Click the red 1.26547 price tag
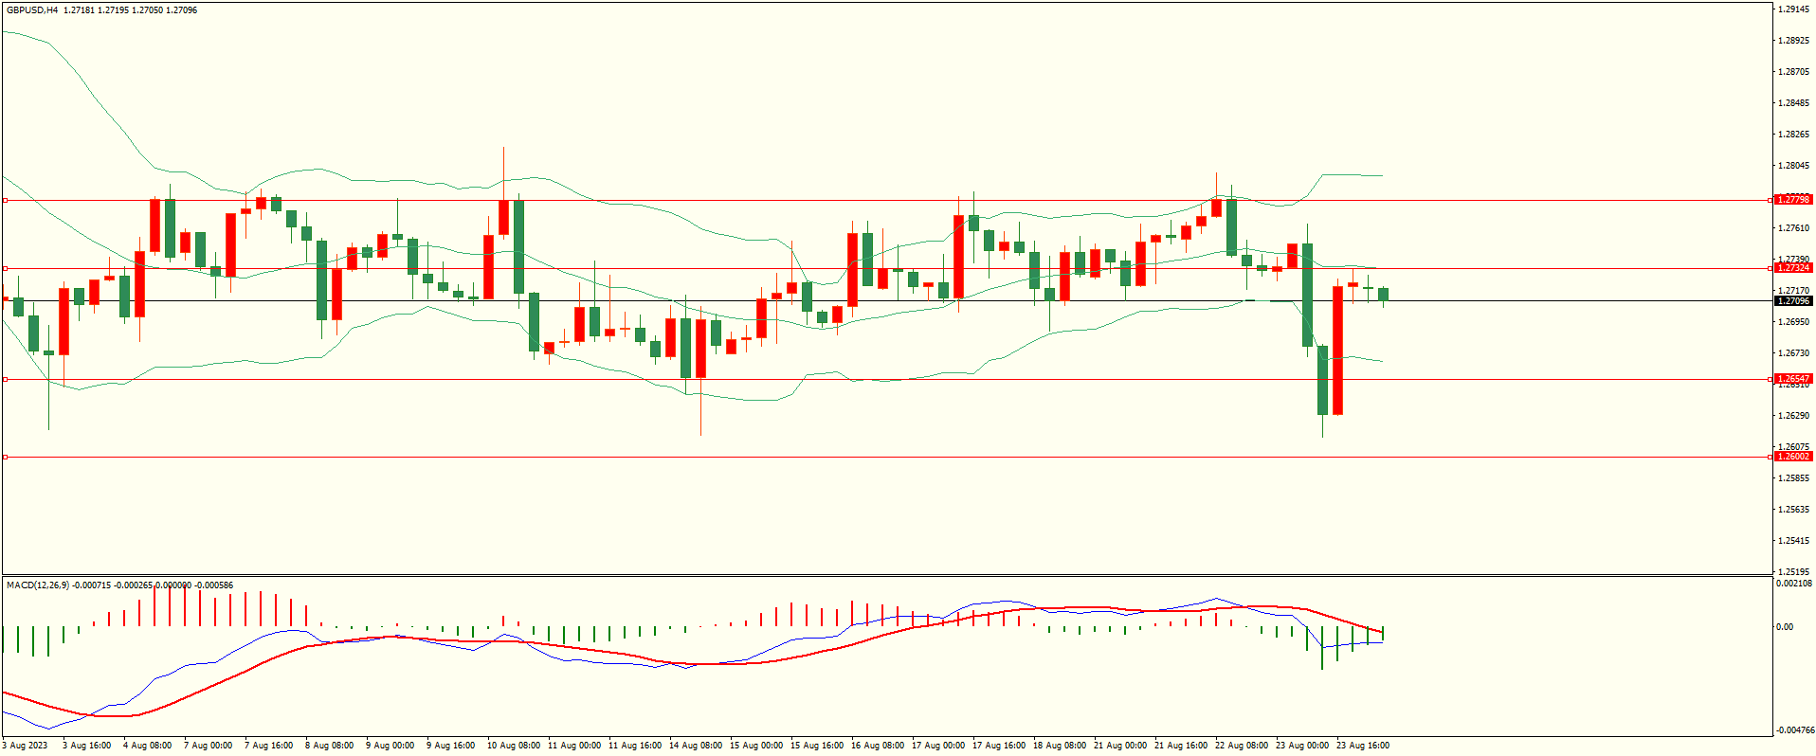The width and height of the screenshot is (1816, 756). [1792, 379]
